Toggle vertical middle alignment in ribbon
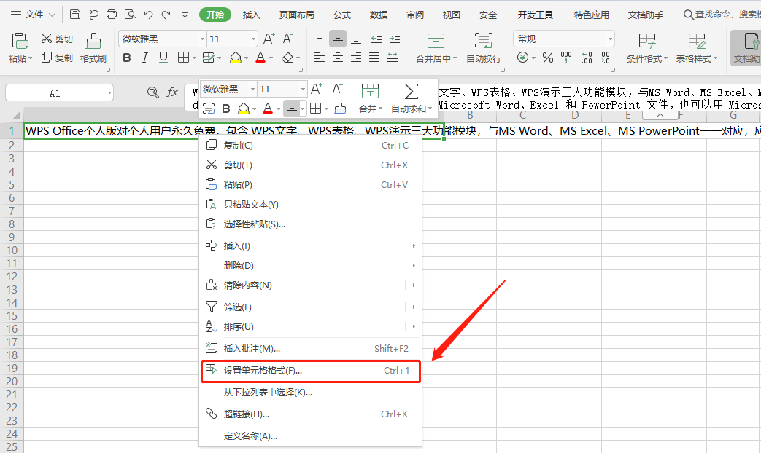This screenshot has width=761, height=453. [338, 39]
